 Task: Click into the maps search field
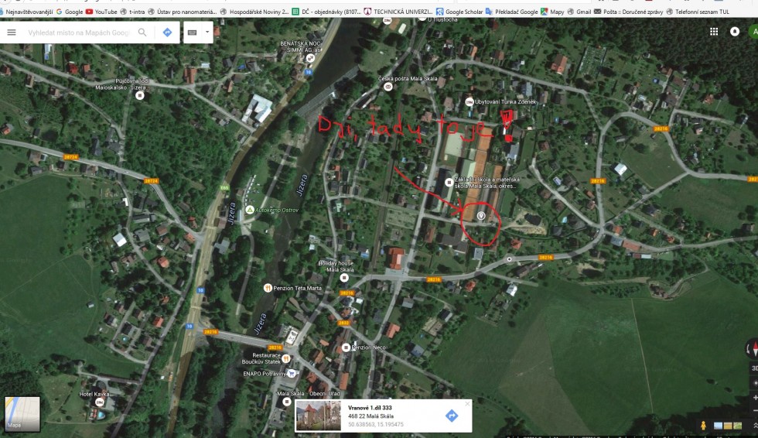coord(77,33)
